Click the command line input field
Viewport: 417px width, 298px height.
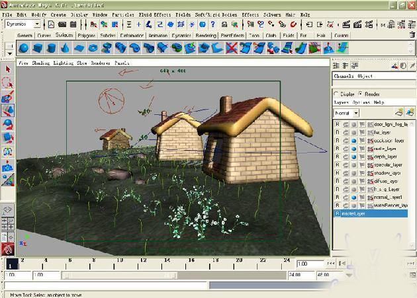click(x=106, y=285)
